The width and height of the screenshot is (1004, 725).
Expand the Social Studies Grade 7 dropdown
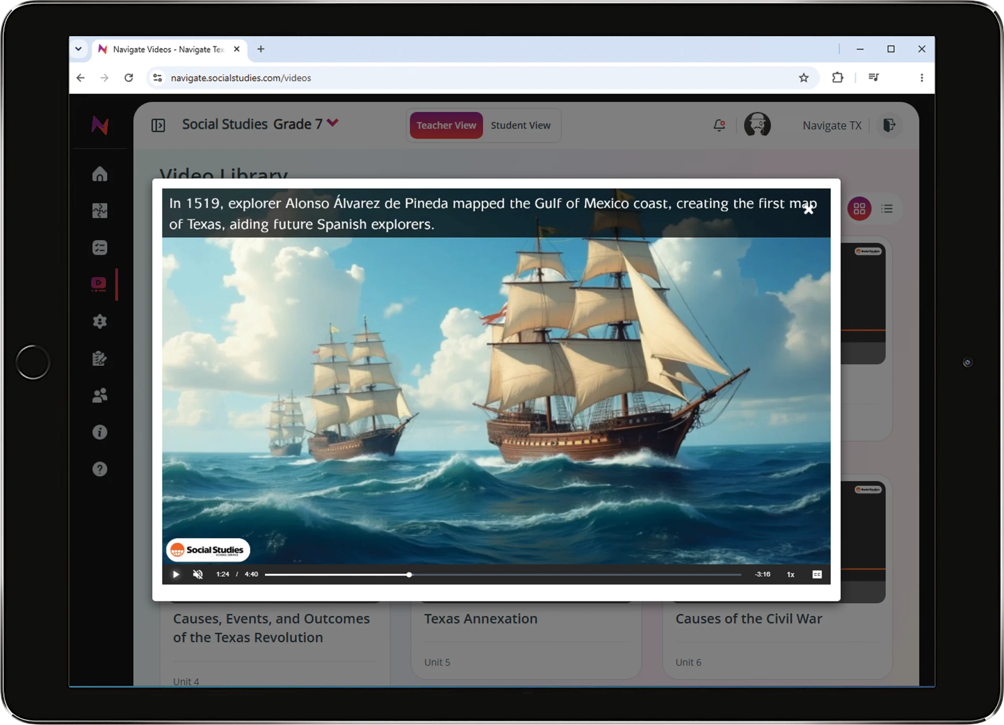point(333,123)
